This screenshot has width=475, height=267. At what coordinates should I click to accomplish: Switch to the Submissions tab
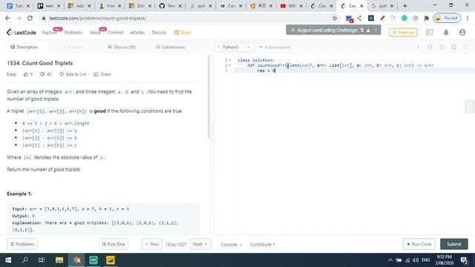coord(170,47)
